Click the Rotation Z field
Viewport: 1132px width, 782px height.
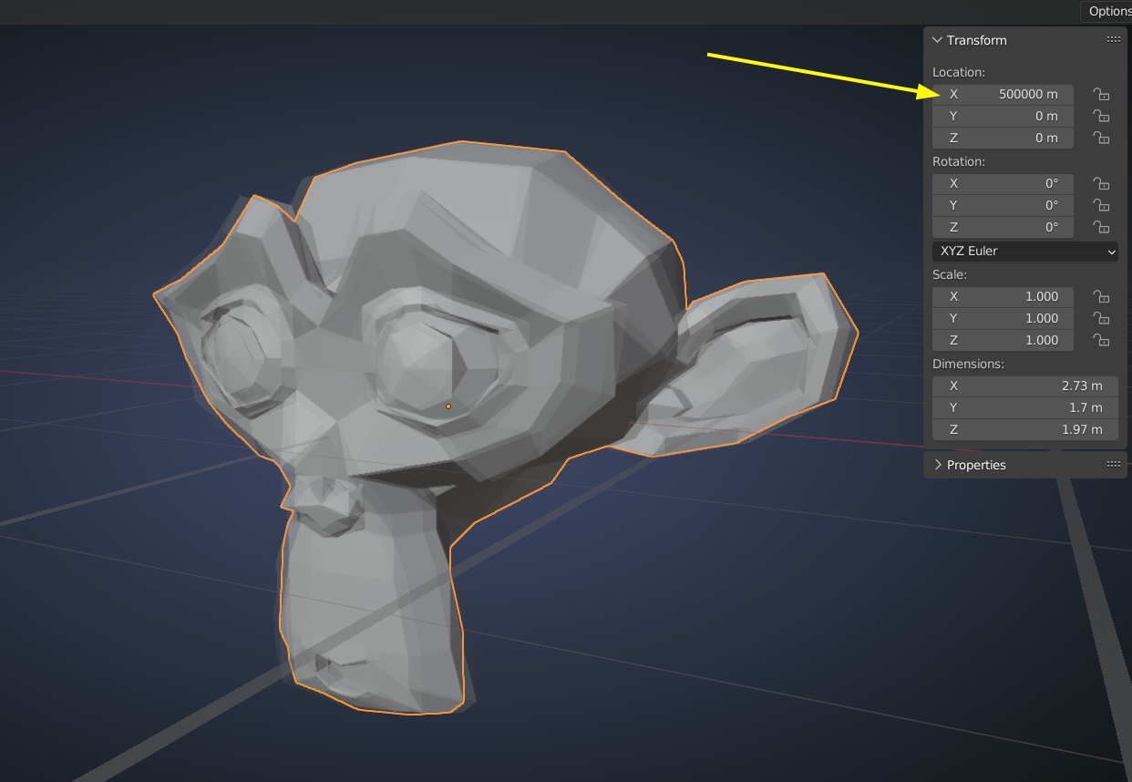coord(1003,227)
